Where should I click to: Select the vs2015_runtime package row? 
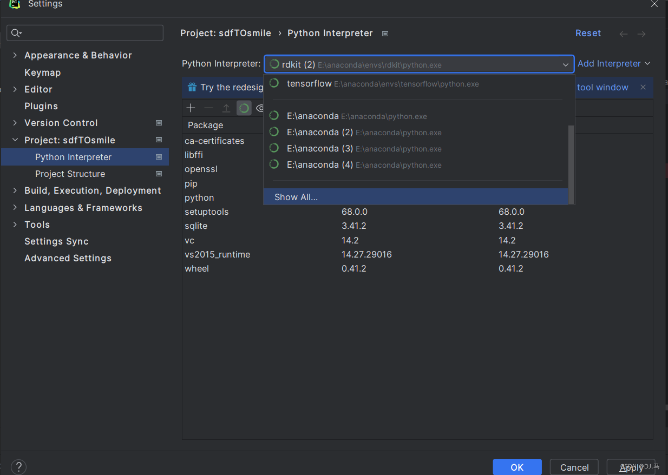[417, 254]
